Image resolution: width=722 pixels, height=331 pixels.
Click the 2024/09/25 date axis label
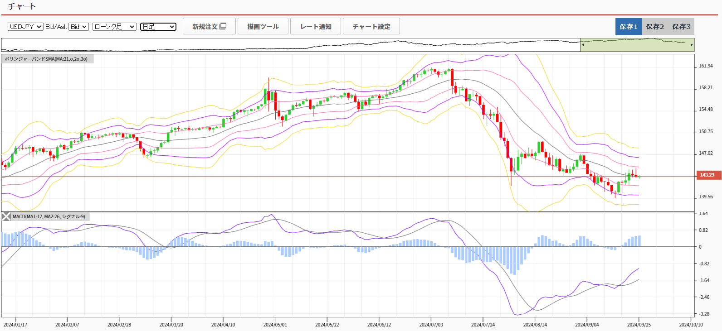click(639, 325)
